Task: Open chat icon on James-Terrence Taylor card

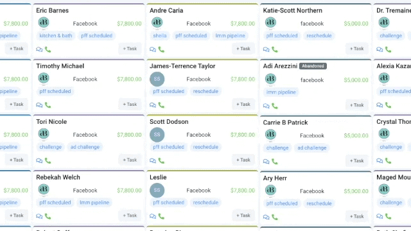Action: (153, 105)
